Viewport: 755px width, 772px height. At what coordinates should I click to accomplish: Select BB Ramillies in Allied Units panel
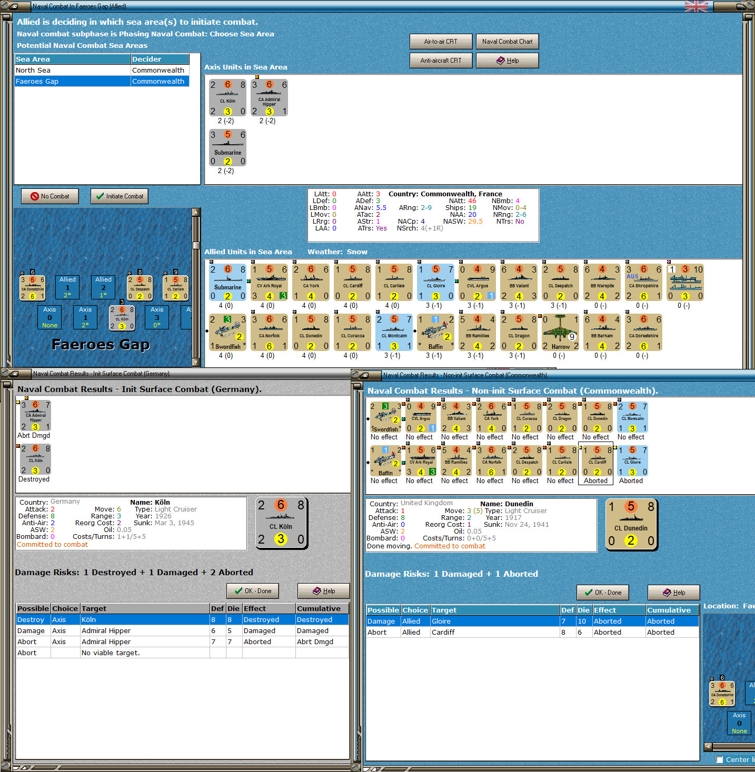pyautogui.click(x=477, y=333)
